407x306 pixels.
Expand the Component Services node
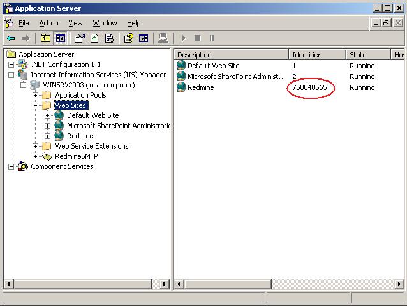[x=11, y=166]
